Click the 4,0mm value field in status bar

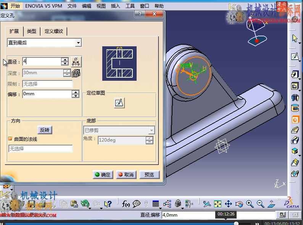click(218, 215)
